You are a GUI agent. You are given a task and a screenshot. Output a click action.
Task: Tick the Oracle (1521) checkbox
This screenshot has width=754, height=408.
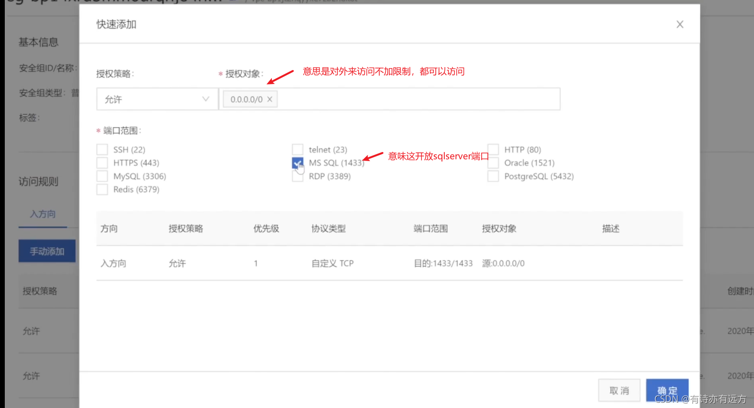(493, 163)
